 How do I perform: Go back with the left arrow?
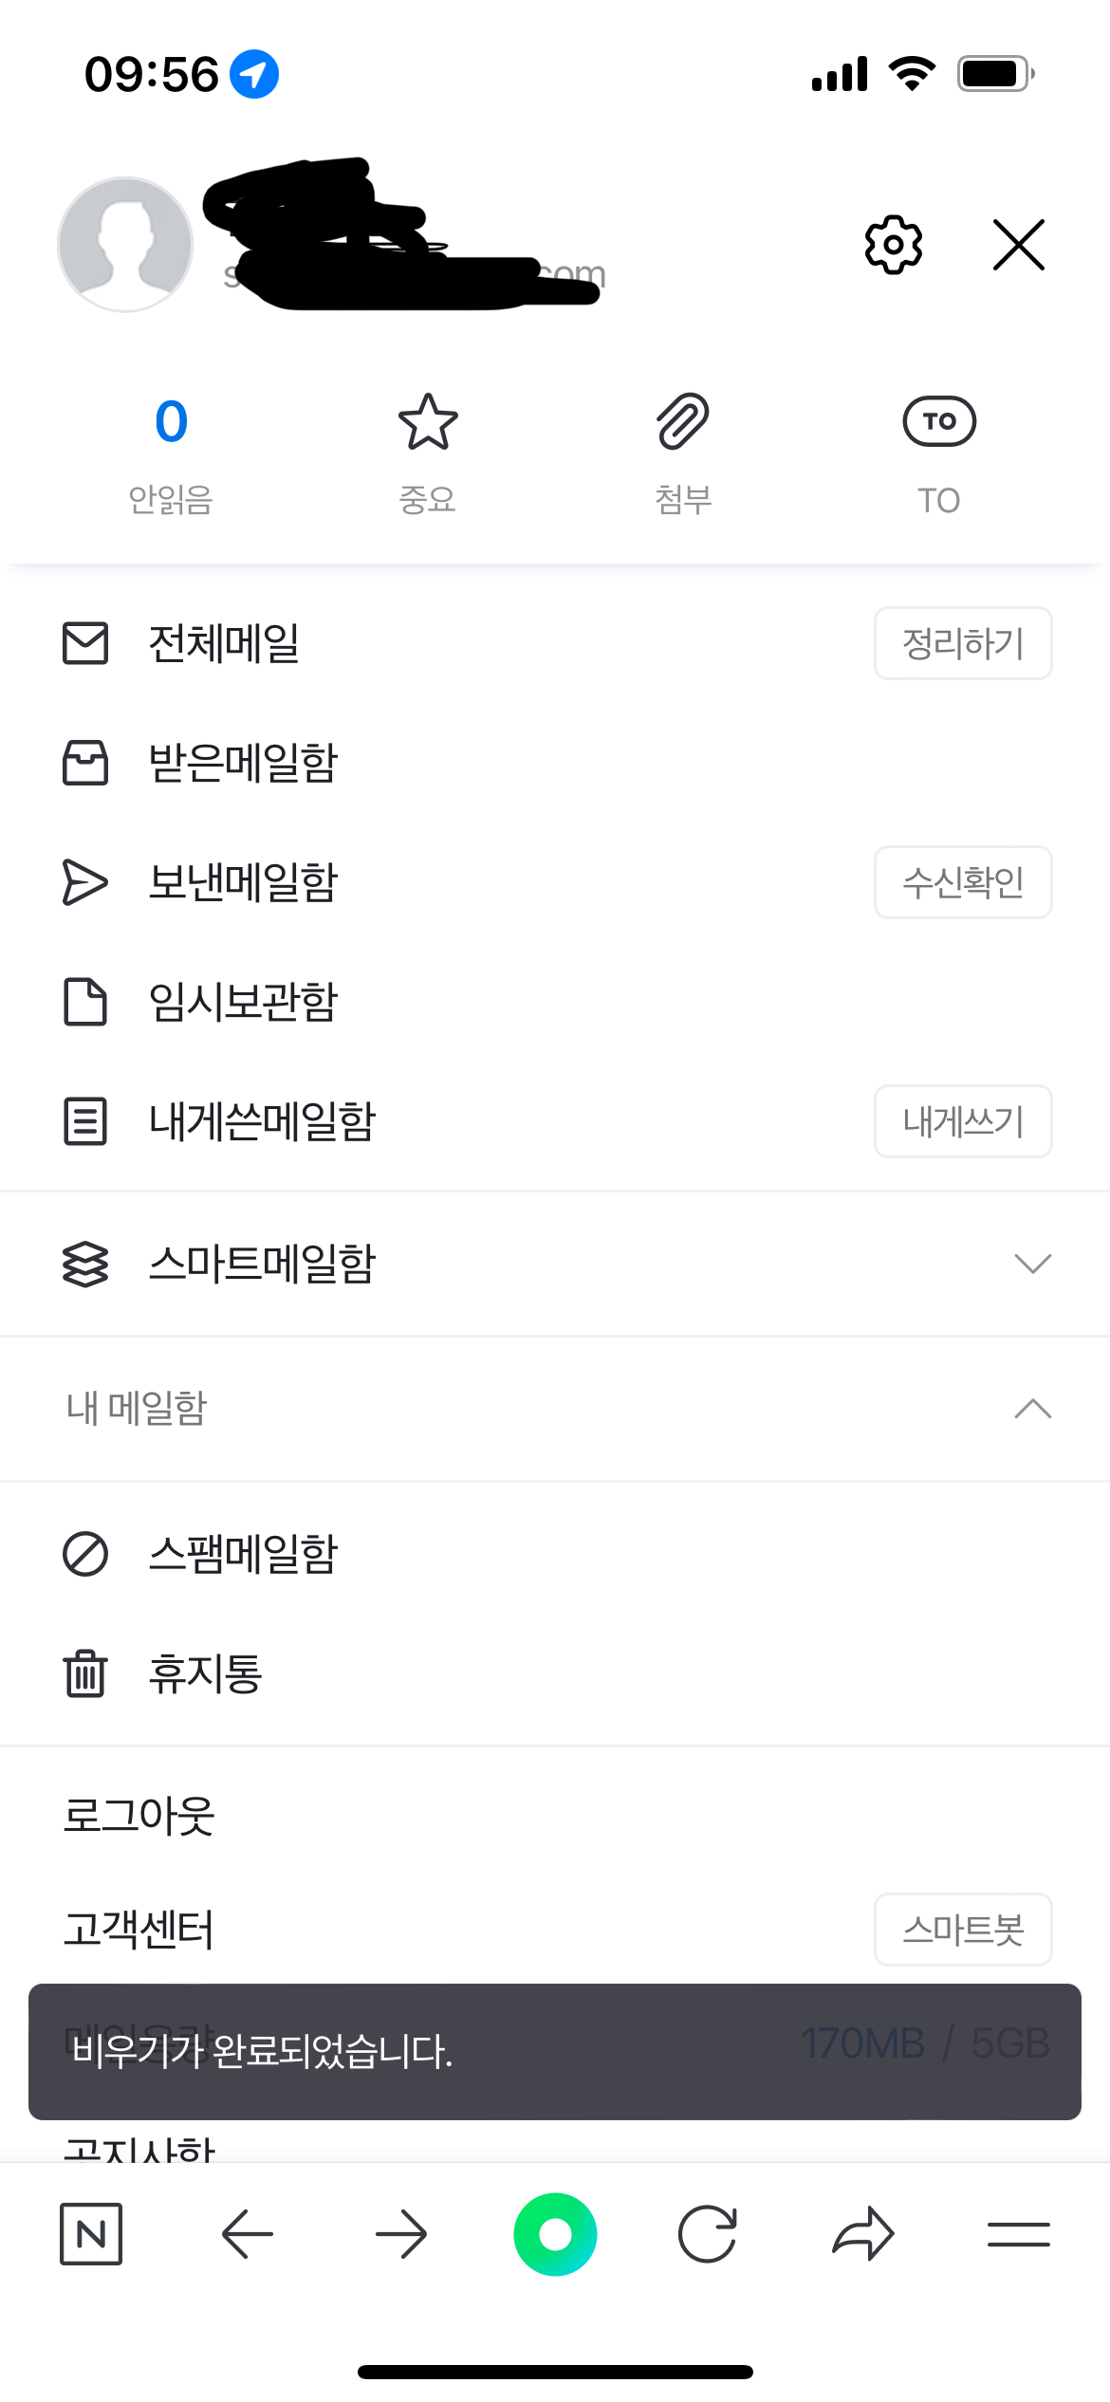coord(247,2235)
